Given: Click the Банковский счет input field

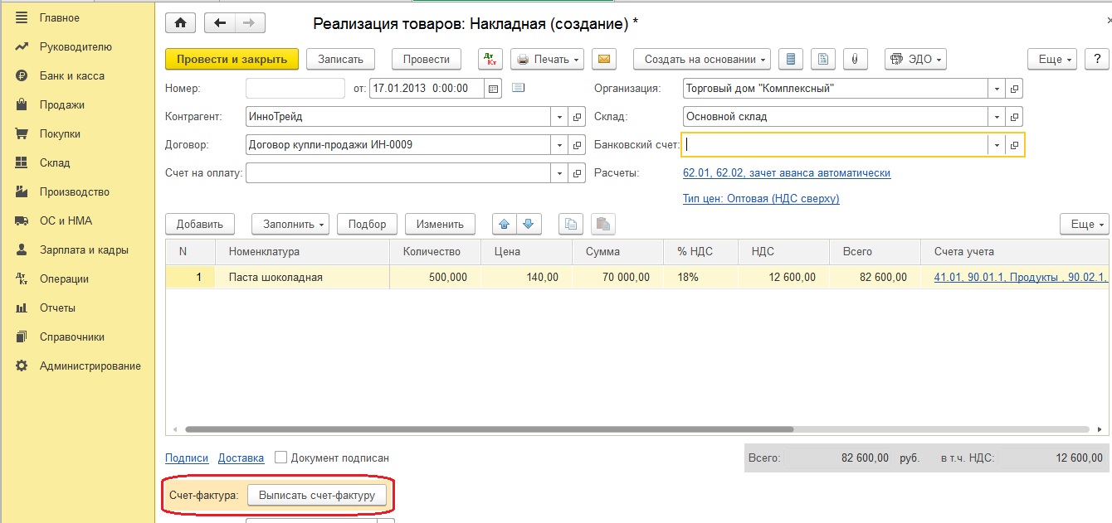Looking at the screenshot, I should point(834,145).
